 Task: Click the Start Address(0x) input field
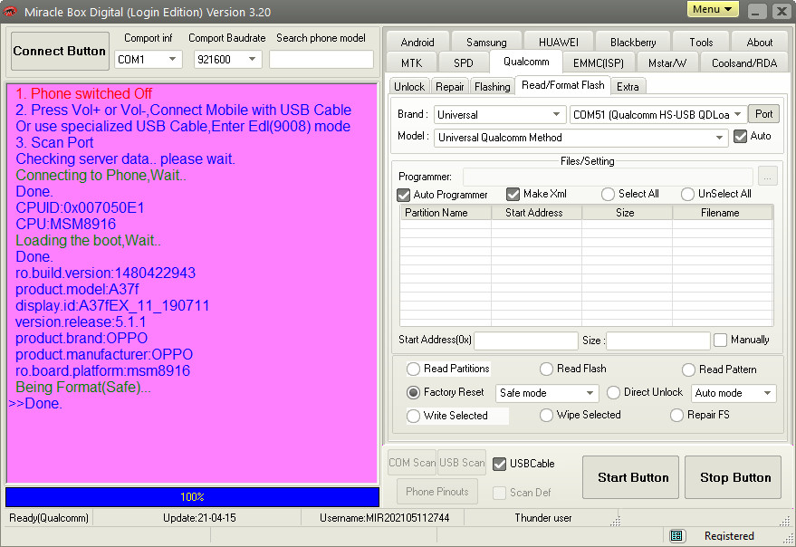click(526, 341)
